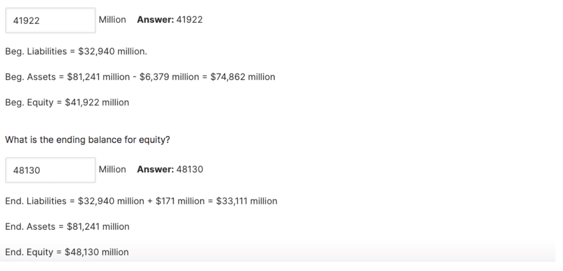Click the "Beg. Assets" label

pos(30,77)
